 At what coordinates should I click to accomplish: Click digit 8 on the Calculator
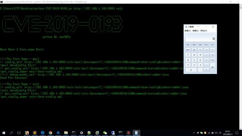pos(194,55)
